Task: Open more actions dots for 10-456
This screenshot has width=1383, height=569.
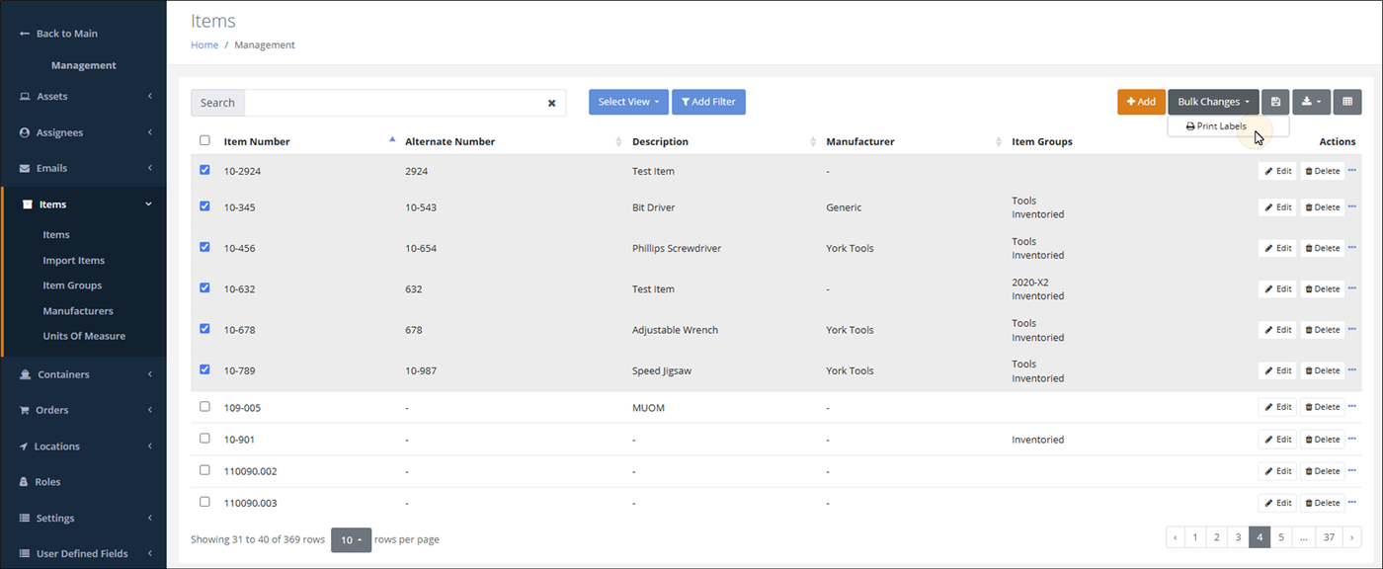Action: [x=1352, y=248]
